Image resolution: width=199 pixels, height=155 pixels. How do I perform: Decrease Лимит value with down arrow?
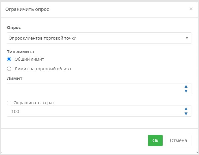(x=186, y=91)
